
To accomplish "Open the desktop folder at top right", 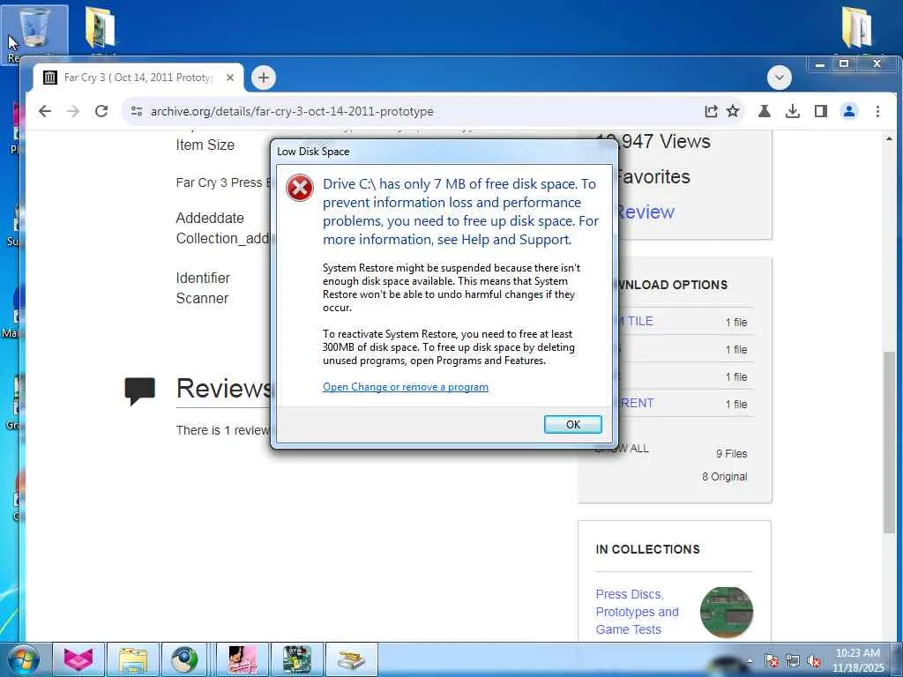I will click(x=857, y=27).
